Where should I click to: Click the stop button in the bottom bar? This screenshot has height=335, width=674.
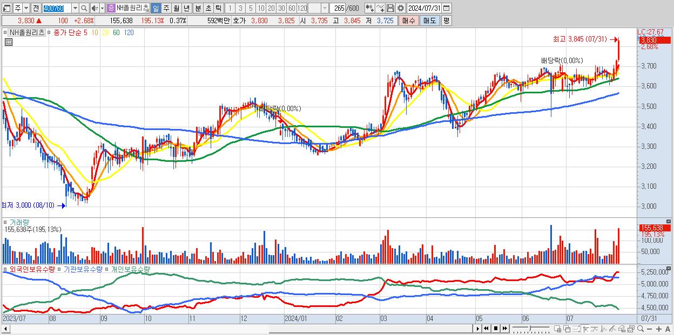click(x=496, y=328)
